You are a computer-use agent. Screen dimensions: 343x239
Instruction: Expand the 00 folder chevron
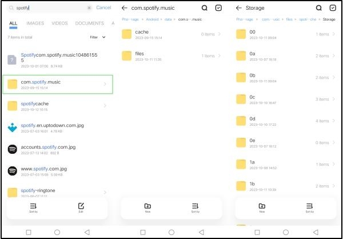[x=334, y=34]
